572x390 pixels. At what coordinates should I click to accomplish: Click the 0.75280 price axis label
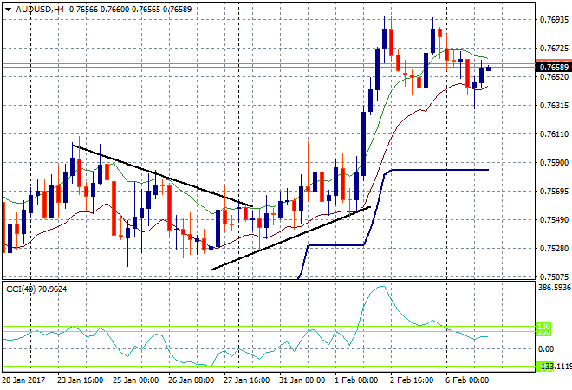(x=554, y=249)
